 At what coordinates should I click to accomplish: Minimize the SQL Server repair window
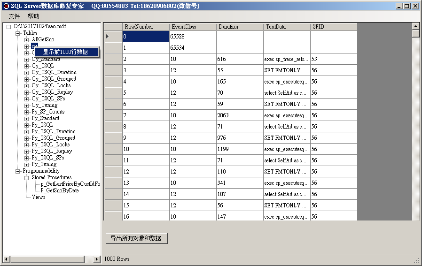[x=399, y=6]
